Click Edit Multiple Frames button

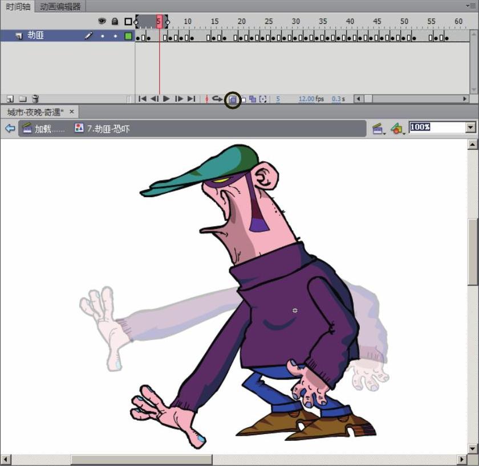[253, 99]
